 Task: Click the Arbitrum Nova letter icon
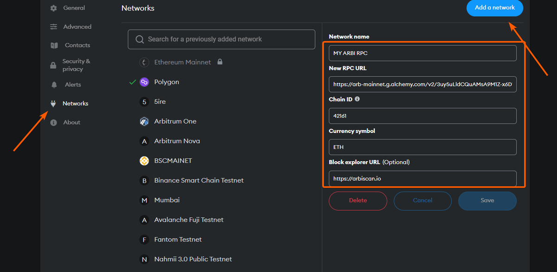(144, 141)
